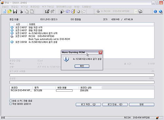Select the 'RICOH DVD+RW MP...' recorder row

pyautogui.click(x=82, y=90)
